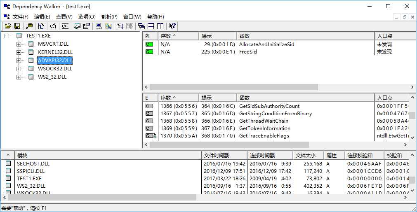Sort imports by 函数 column header
Viewport: 417px width, 212px height.
coord(306,36)
